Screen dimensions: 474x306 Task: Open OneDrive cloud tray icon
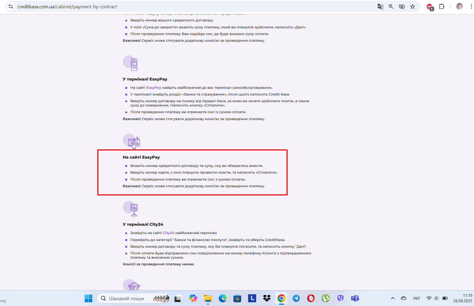pyautogui.click(x=404, y=298)
